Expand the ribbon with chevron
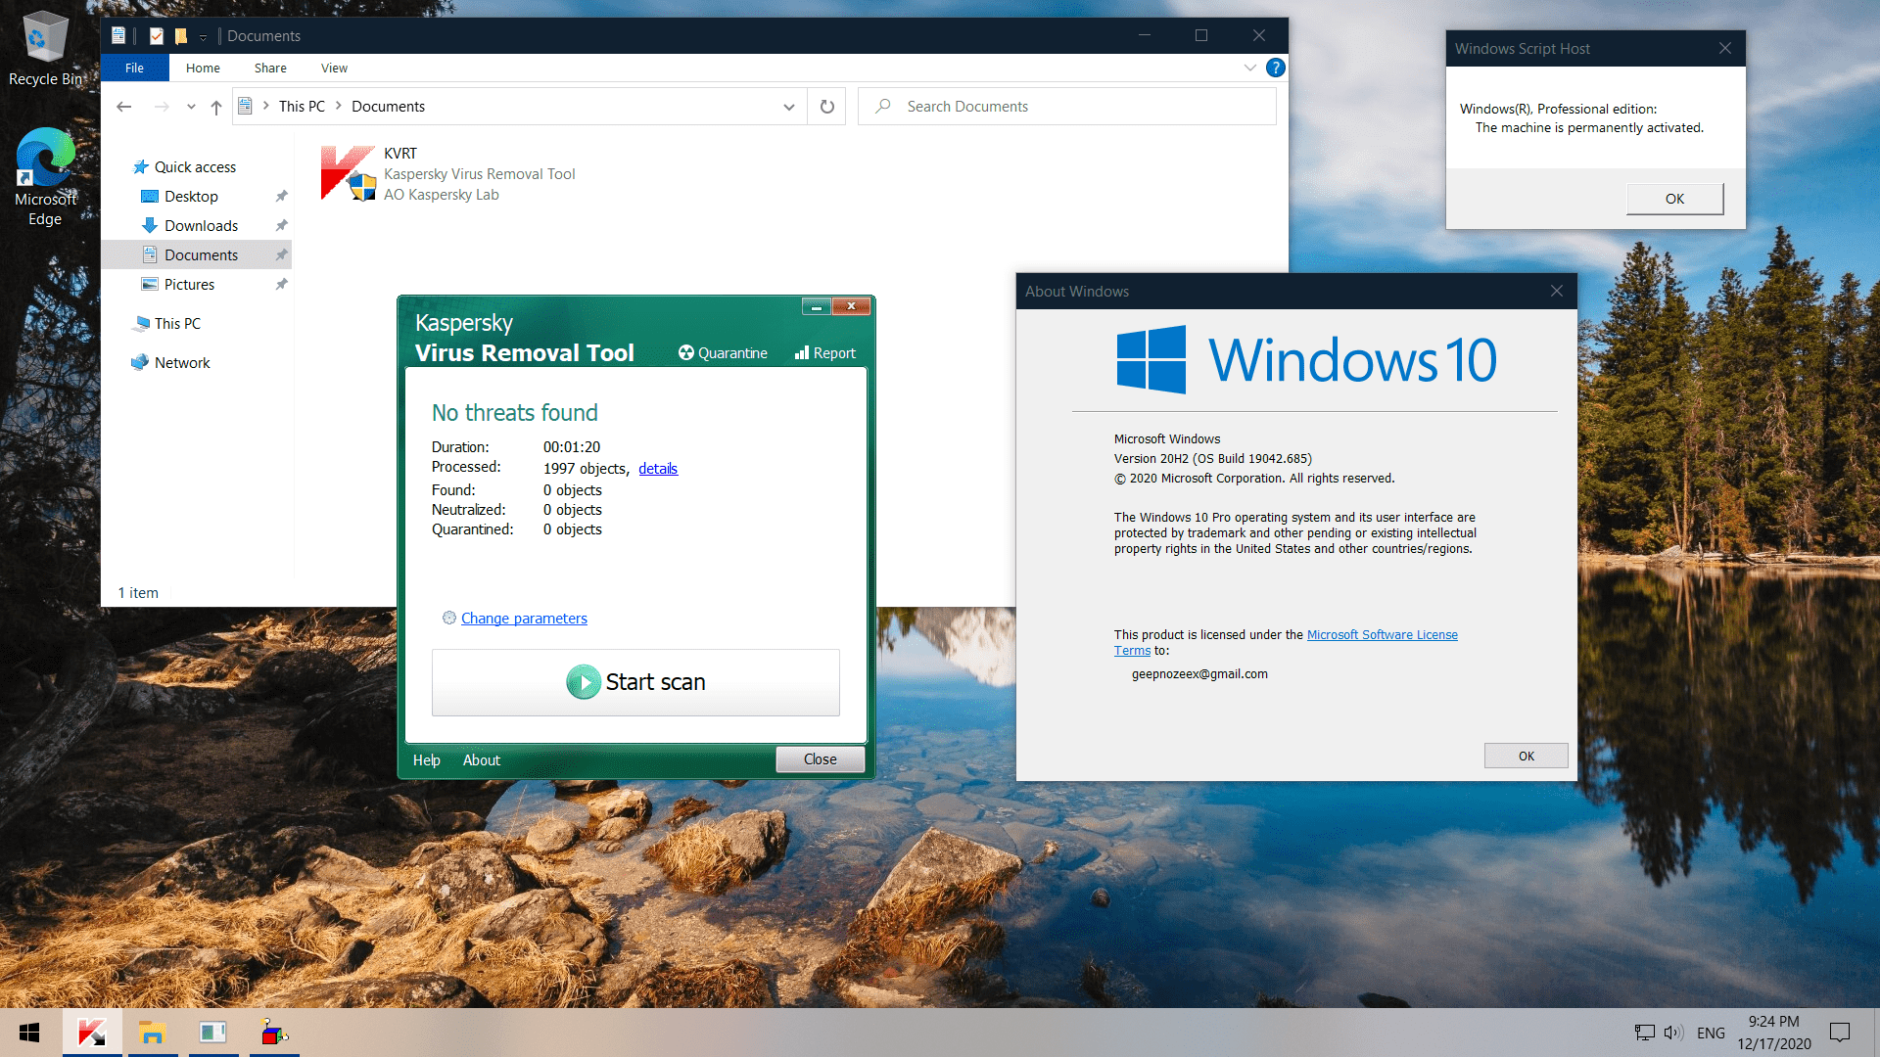The image size is (1880, 1057). click(x=1249, y=68)
